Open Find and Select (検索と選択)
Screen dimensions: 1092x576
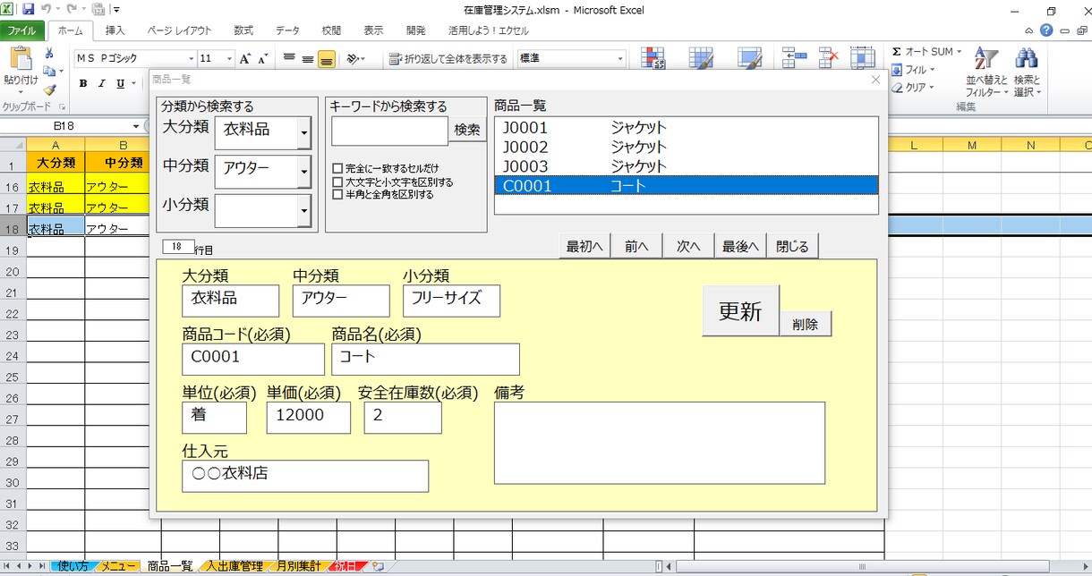(1027, 72)
